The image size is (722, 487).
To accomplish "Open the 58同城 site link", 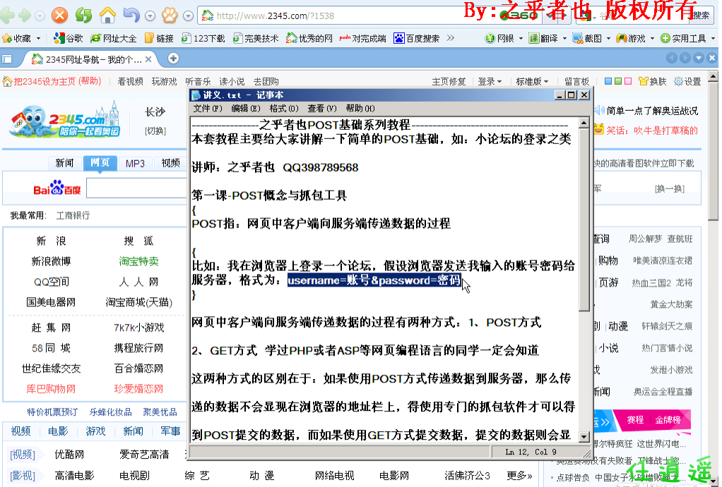I will pos(51,348).
